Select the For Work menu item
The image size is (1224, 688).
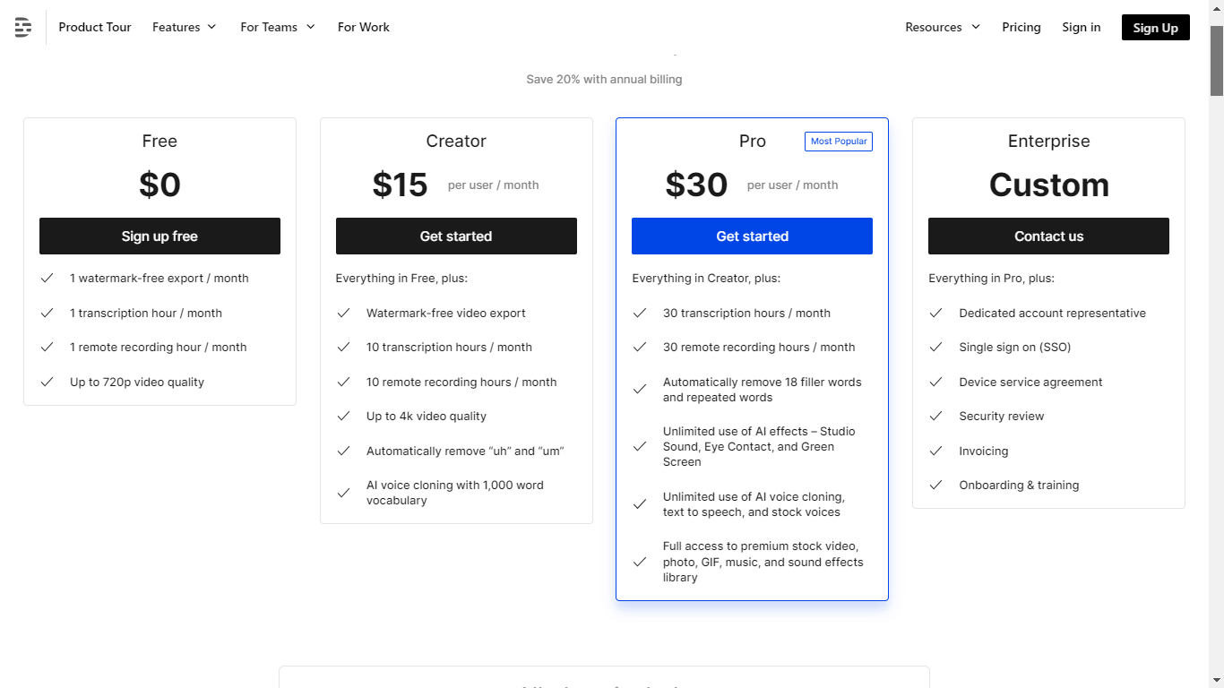click(363, 27)
